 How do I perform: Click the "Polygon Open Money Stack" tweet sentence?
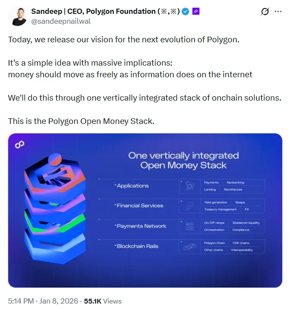[x=81, y=121]
